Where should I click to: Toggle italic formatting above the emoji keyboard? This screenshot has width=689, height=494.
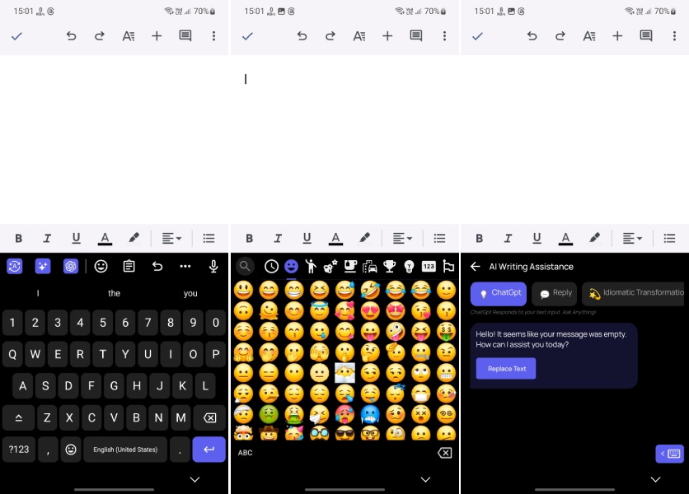pyautogui.click(x=278, y=238)
